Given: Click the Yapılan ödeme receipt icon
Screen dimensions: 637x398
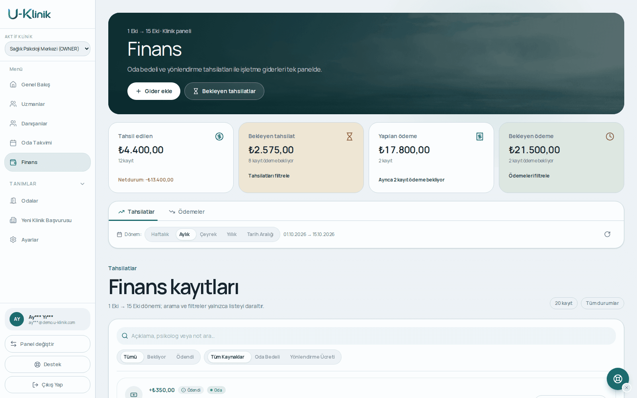Looking at the screenshot, I should pos(480,137).
